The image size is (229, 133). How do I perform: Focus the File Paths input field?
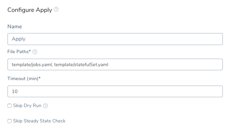(x=115, y=64)
